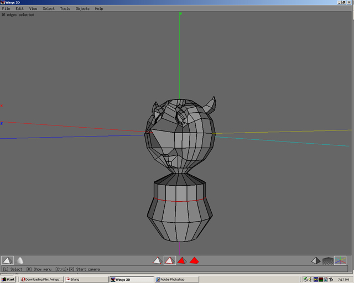Click the red X axis label

[x=2, y=106]
